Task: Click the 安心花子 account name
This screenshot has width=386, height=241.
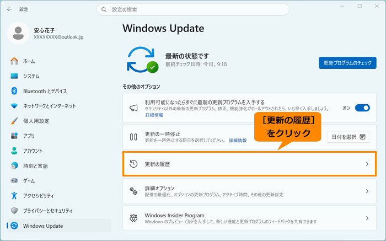Action: click(x=44, y=30)
